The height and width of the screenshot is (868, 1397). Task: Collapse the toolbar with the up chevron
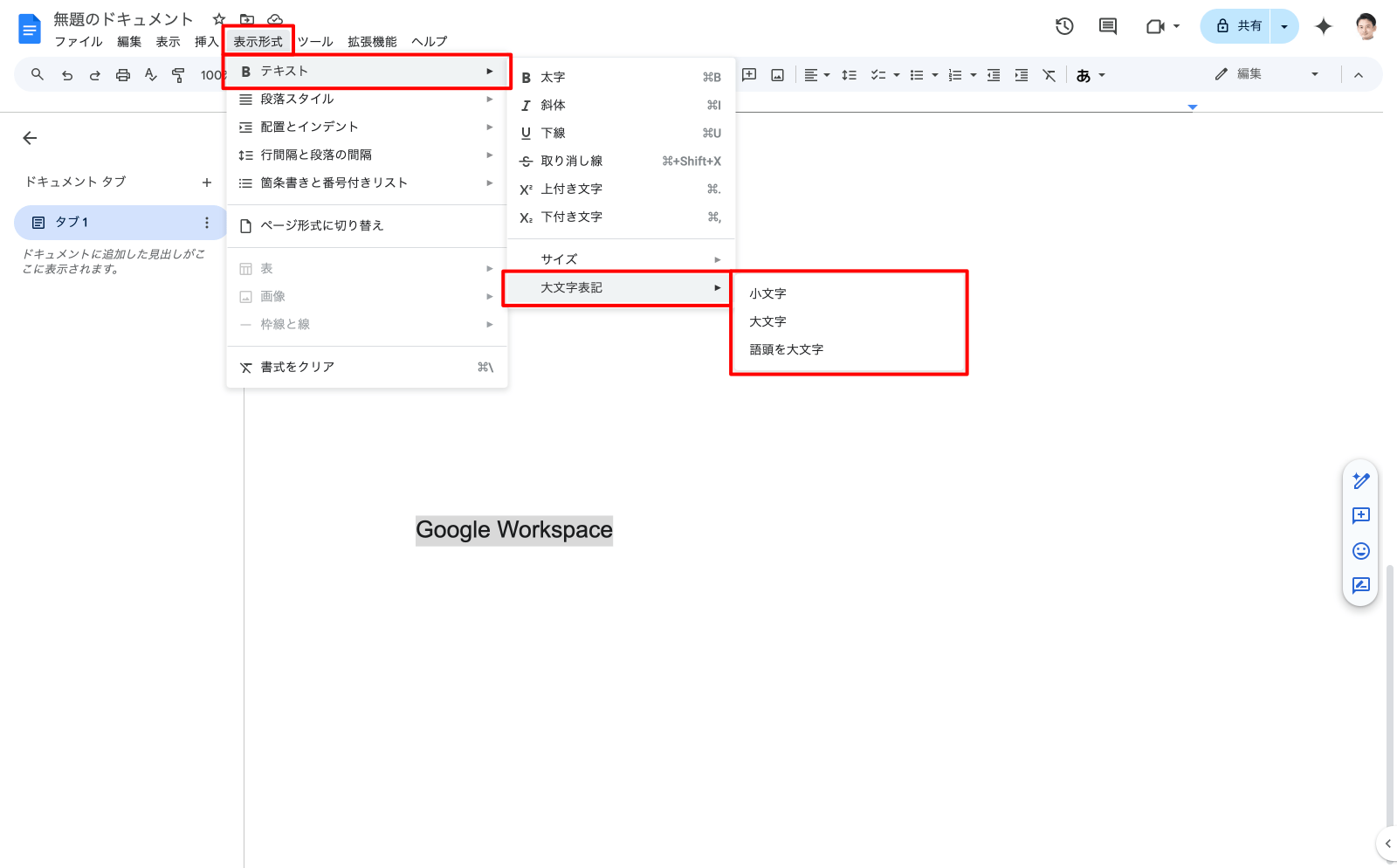point(1359,75)
